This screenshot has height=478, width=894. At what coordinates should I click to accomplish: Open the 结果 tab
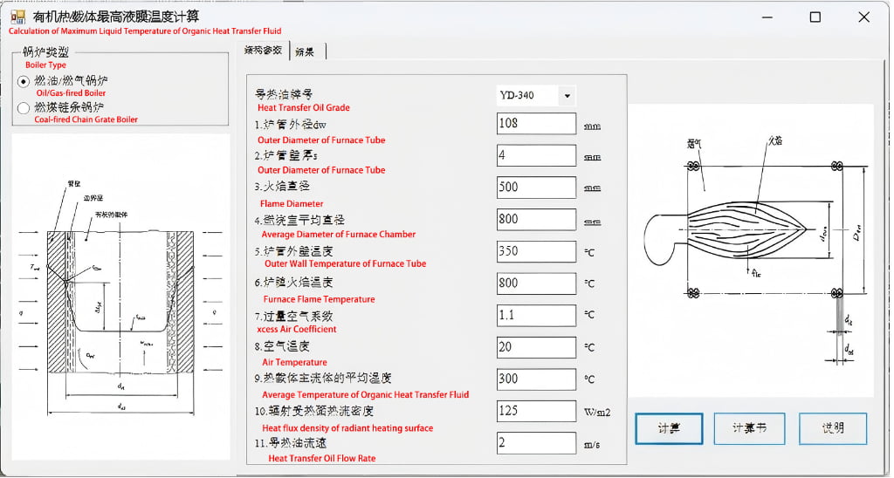[x=306, y=51]
